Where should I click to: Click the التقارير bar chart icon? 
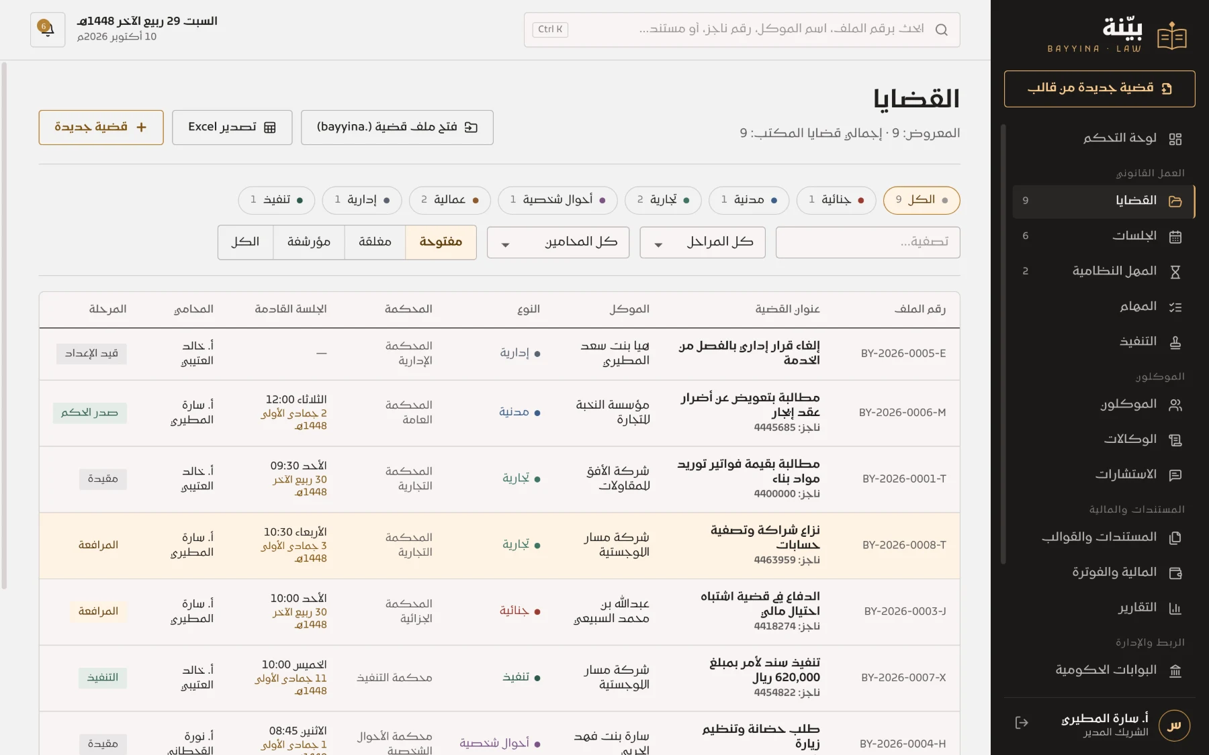click(x=1175, y=609)
